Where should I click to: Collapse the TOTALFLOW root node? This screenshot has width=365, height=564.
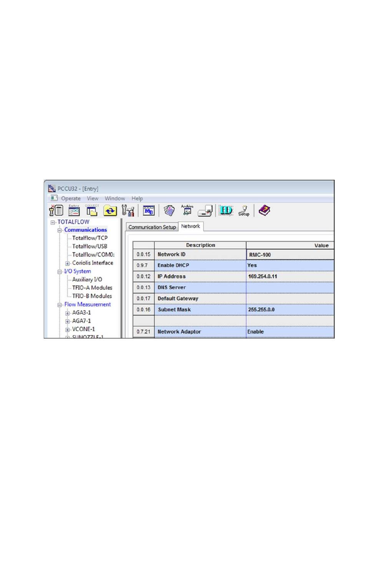(53, 222)
